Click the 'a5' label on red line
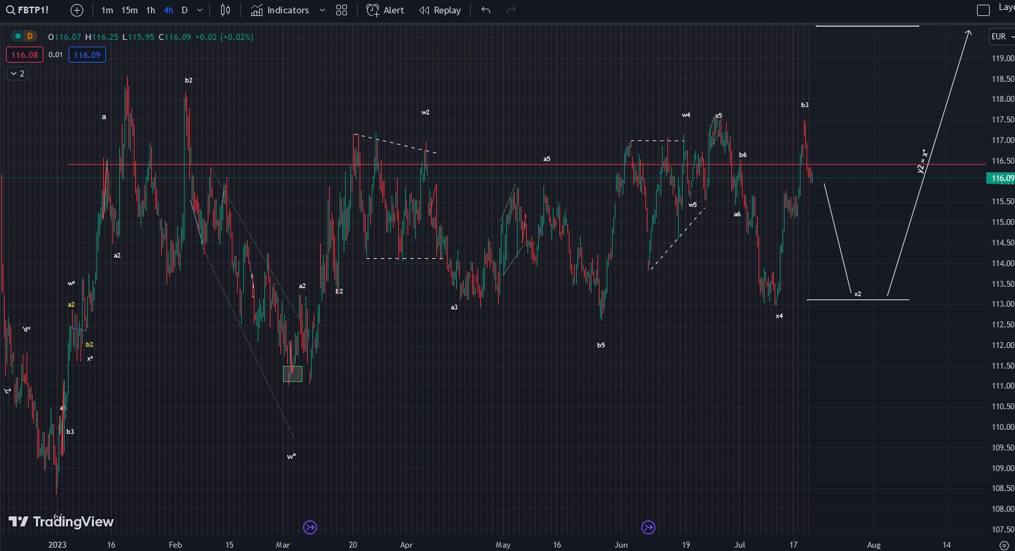This screenshot has height=551, width=1015. pos(547,159)
